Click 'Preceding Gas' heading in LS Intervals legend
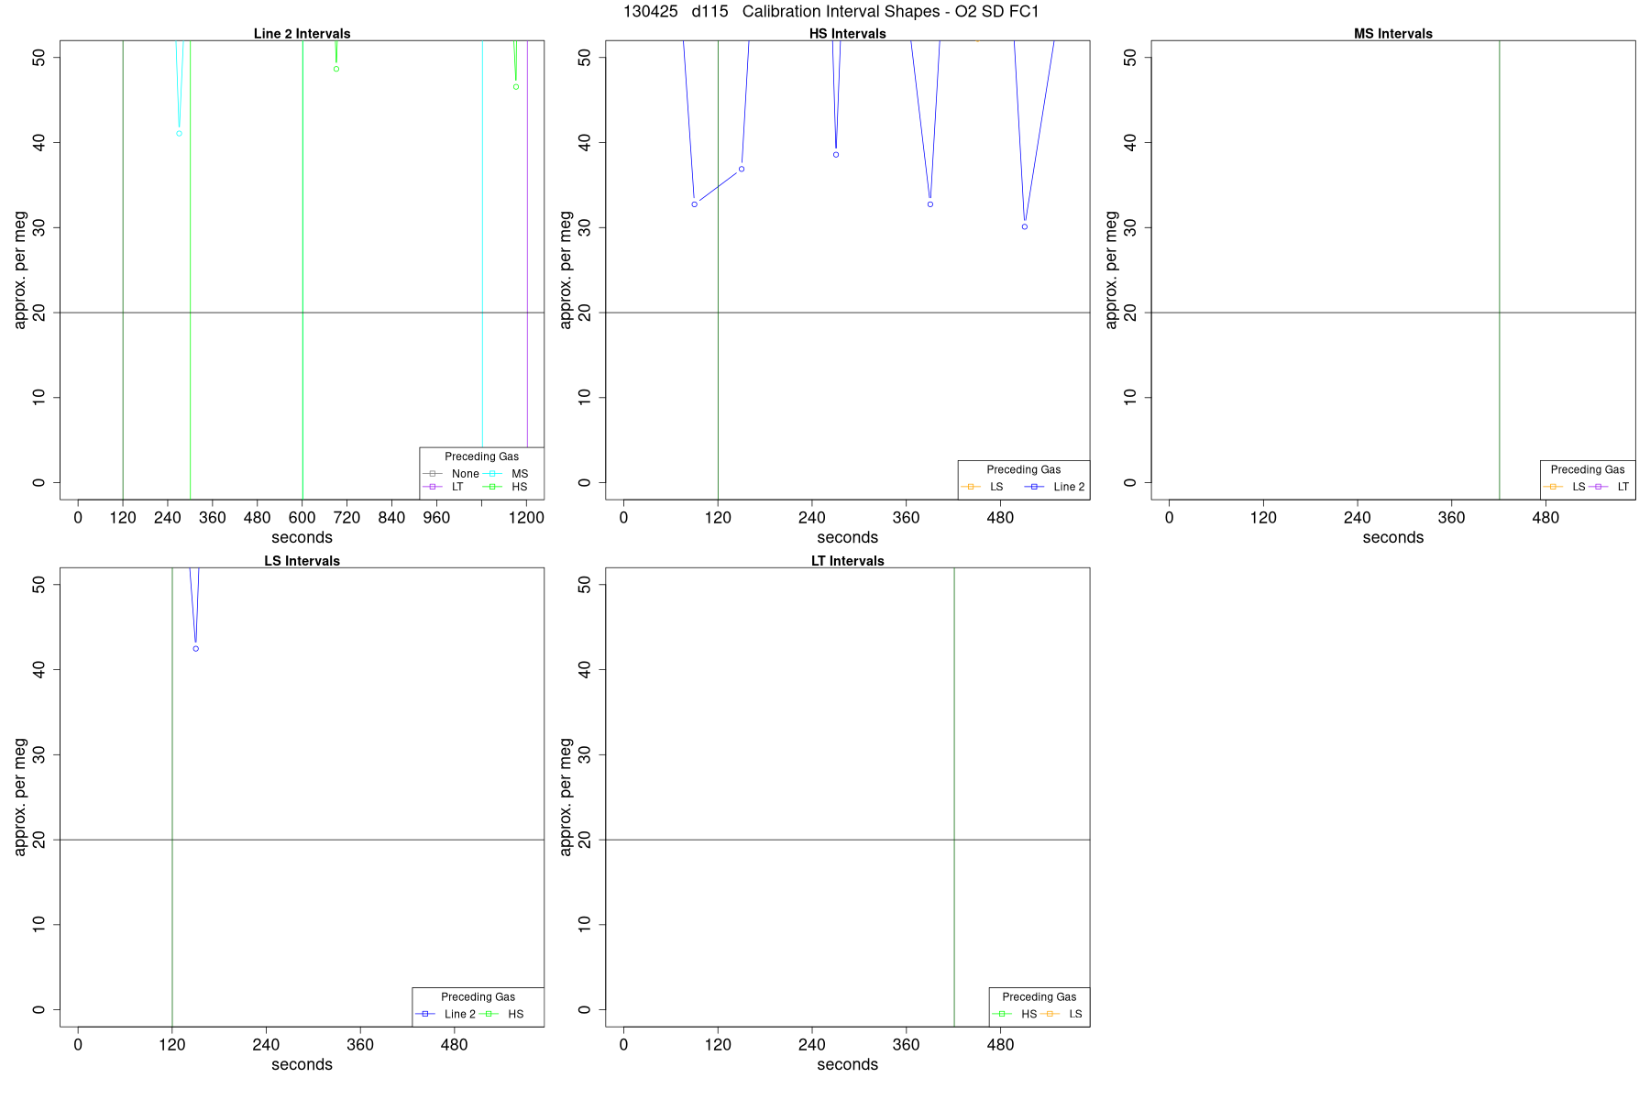1650x1100 pixels. pyautogui.click(x=478, y=996)
